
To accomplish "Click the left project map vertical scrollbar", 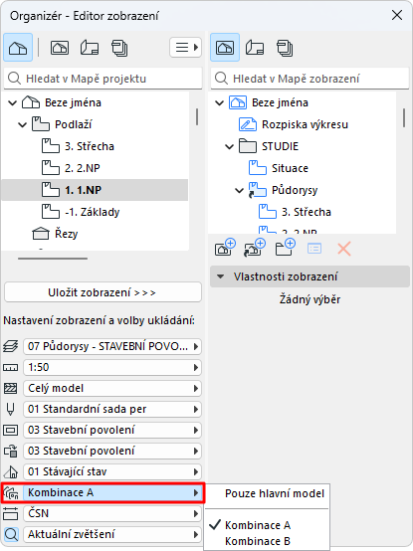I will [196, 116].
